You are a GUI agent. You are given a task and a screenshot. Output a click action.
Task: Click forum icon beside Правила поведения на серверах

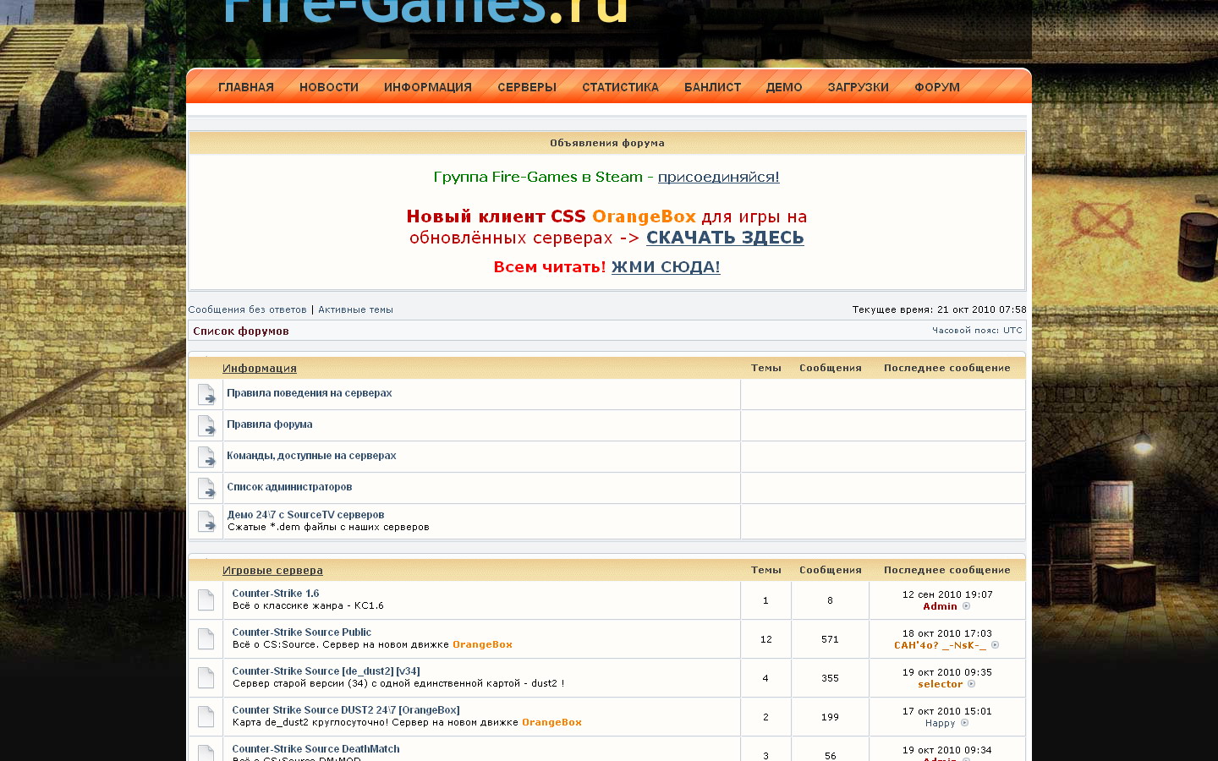click(206, 394)
